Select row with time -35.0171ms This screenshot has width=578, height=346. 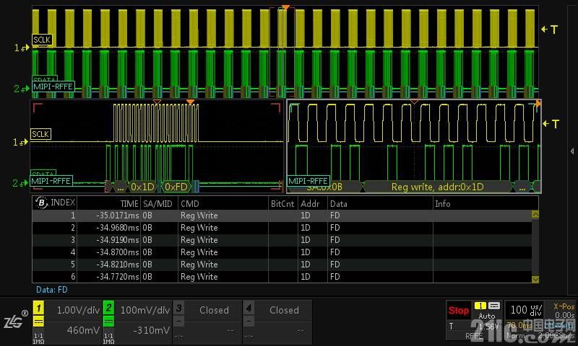(x=282, y=216)
